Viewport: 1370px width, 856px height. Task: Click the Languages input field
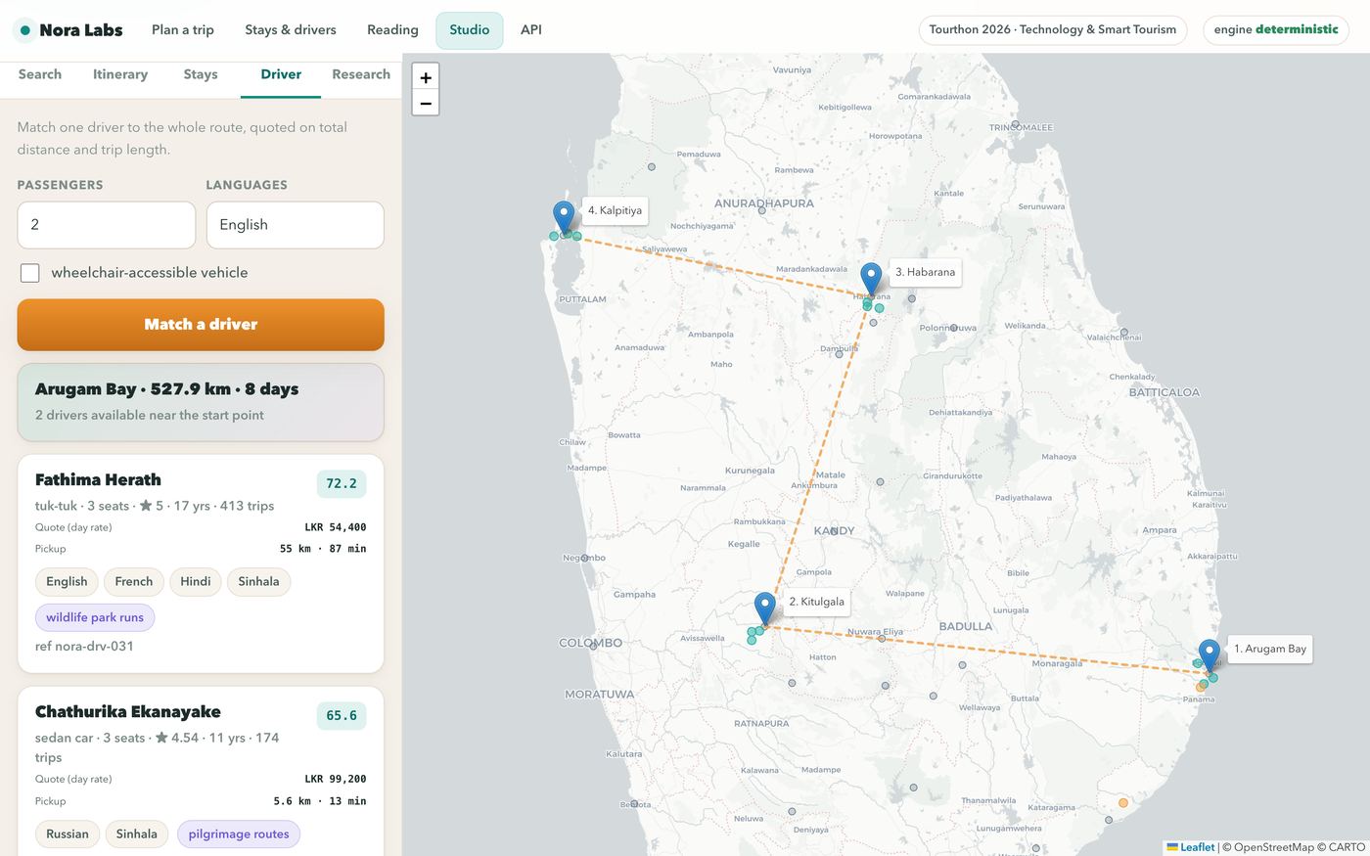pyautogui.click(x=296, y=225)
